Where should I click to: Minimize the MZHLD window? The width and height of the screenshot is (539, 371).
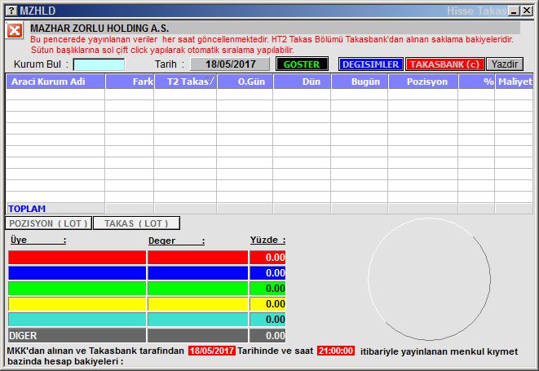pyautogui.click(x=515, y=11)
